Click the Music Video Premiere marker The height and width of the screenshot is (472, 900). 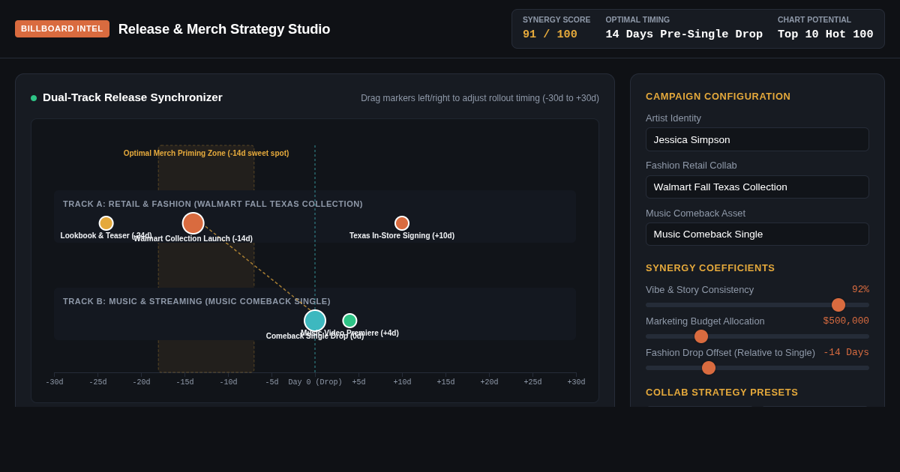pos(349,321)
